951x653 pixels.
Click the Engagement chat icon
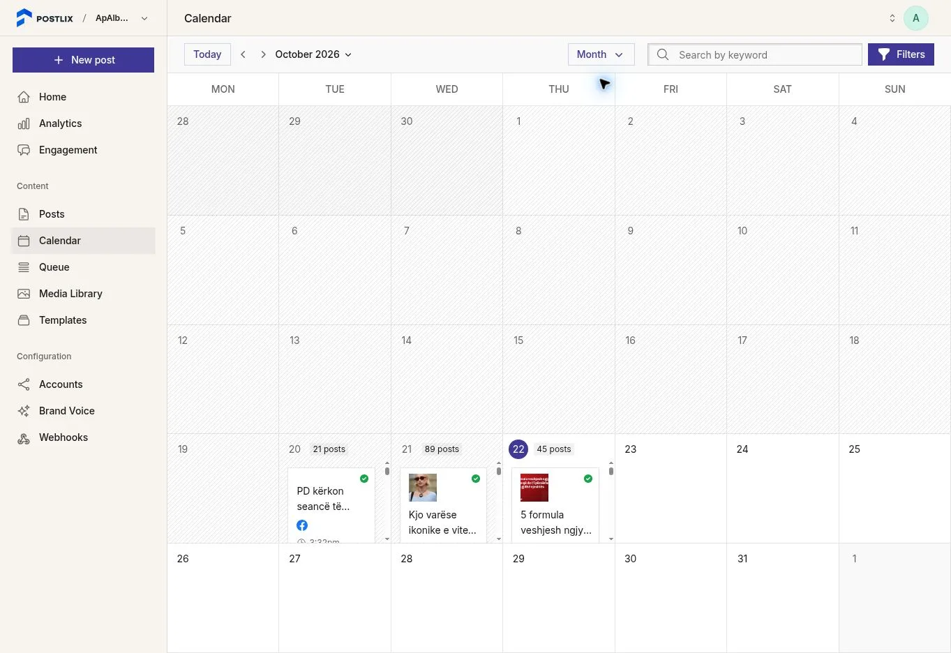click(24, 150)
